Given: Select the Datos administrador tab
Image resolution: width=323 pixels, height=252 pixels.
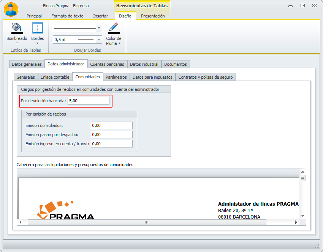Looking at the screenshot, I should tap(66, 64).
